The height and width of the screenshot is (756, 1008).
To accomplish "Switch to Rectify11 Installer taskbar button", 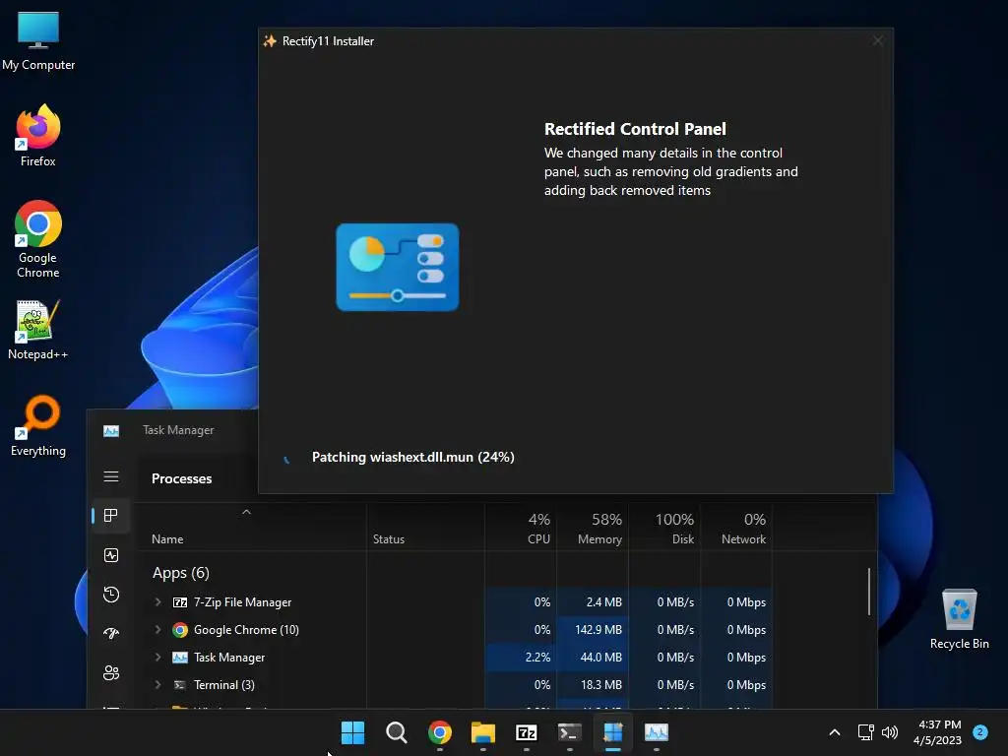I will (x=613, y=732).
